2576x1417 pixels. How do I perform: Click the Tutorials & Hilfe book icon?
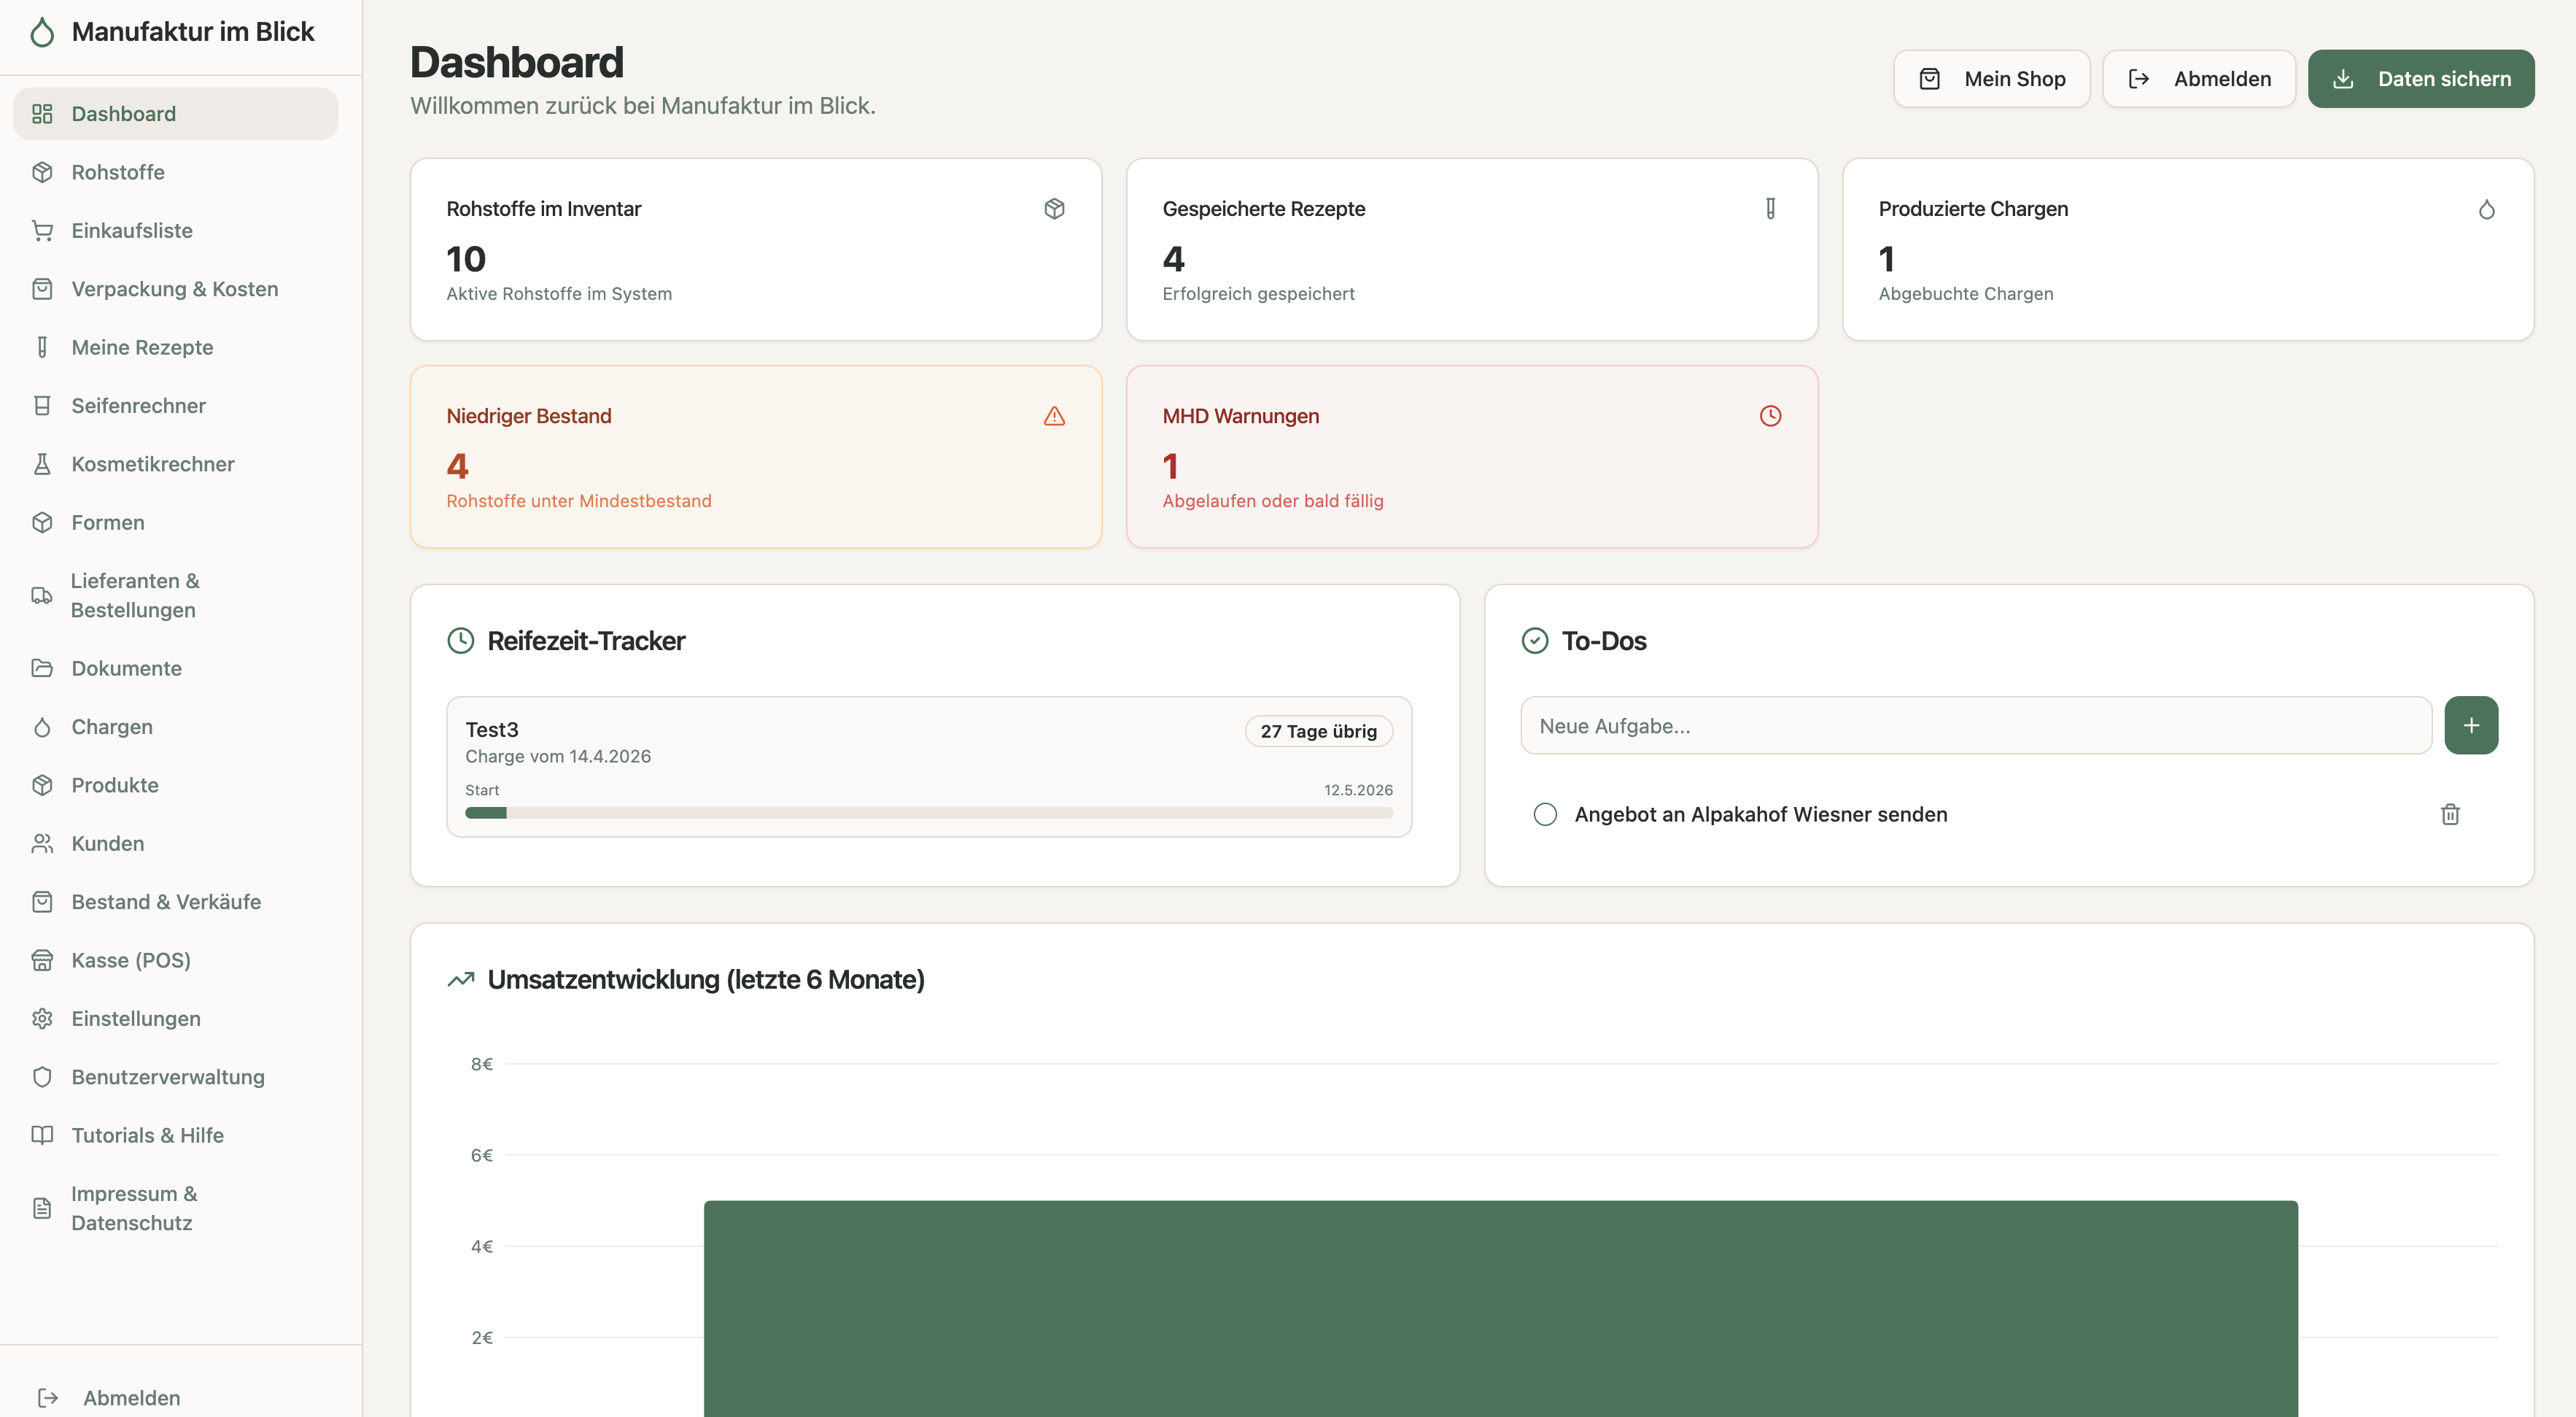tap(42, 1136)
